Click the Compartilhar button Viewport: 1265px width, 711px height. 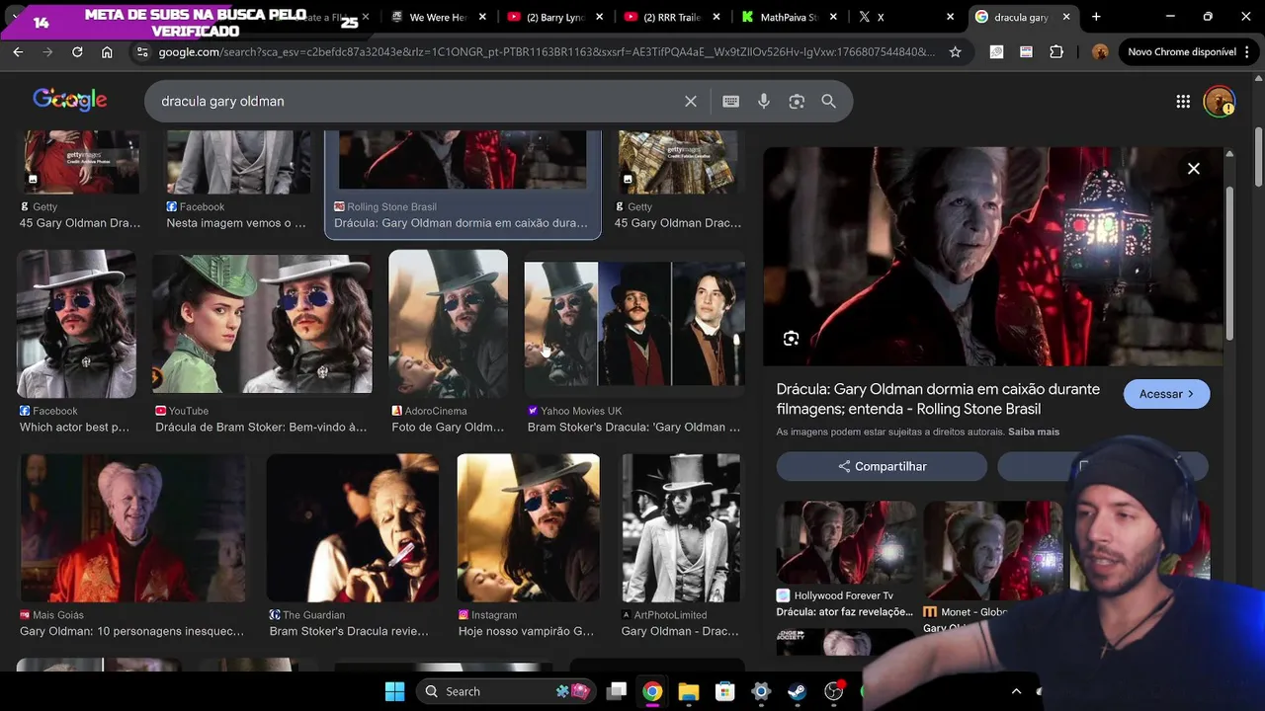click(x=882, y=466)
